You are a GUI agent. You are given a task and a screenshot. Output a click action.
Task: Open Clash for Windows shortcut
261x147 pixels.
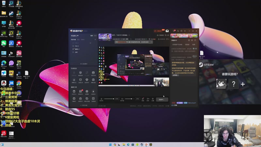click(19, 74)
